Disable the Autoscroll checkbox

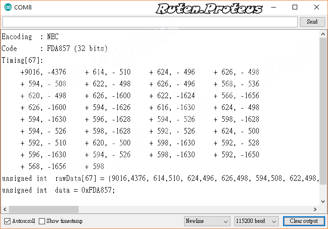click(x=7, y=221)
